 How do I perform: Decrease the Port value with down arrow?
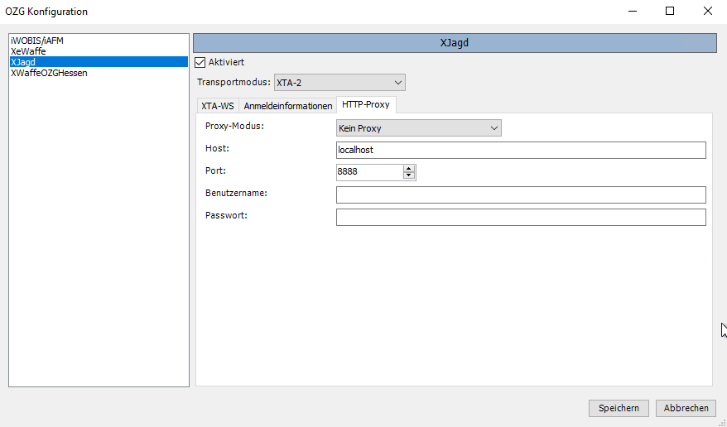point(408,175)
